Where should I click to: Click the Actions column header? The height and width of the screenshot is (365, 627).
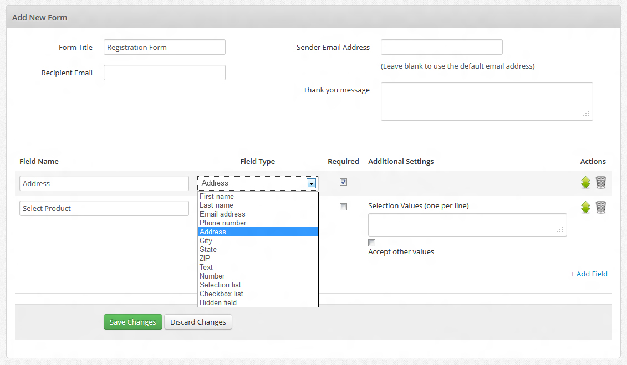click(593, 161)
